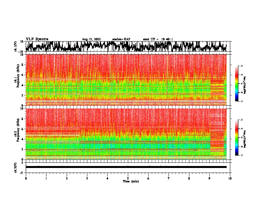Click the time axis tick labeled 0
This screenshot has height=200, width=259.
pyautogui.click(x=26, y=178)
